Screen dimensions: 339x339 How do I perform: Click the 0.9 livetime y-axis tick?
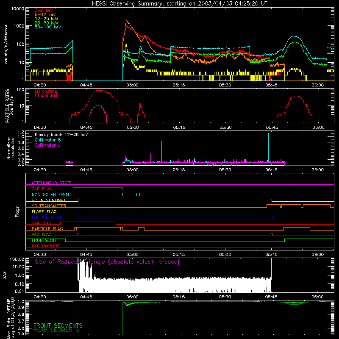pyautogui.click(x=21, y=307)
